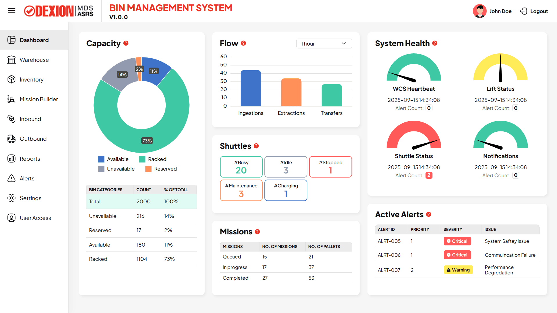Open the Alerts page from the sidebar

27,178
